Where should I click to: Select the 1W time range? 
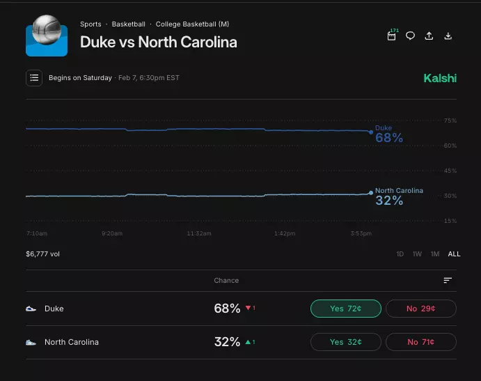click(x=417, y=254)
